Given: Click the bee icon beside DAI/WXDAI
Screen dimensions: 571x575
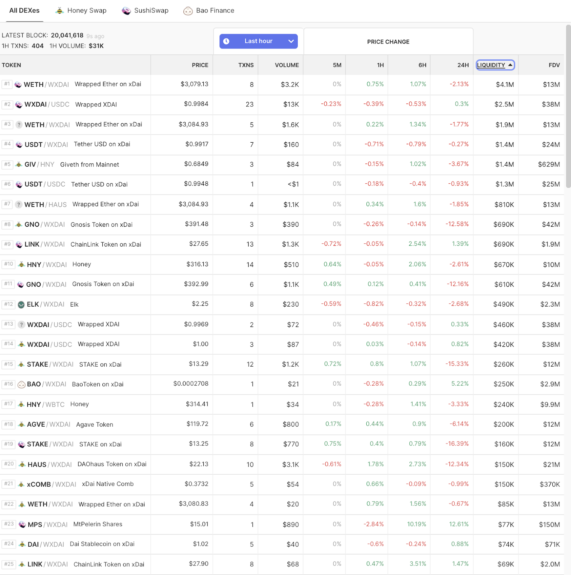Looking at the screenshot, I should tap(22, 544).
